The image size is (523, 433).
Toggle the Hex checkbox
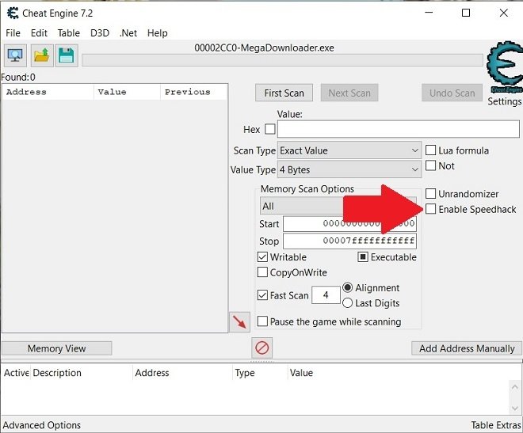pyautogui.click(x=270, y=129)
